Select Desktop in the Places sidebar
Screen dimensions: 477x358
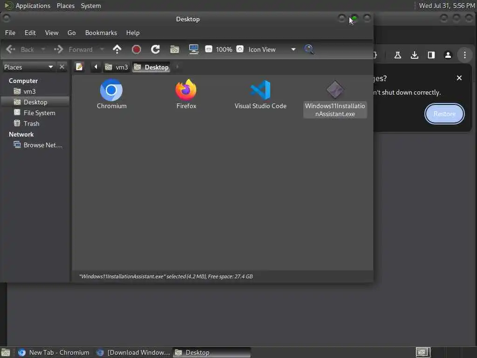(35, 102)
